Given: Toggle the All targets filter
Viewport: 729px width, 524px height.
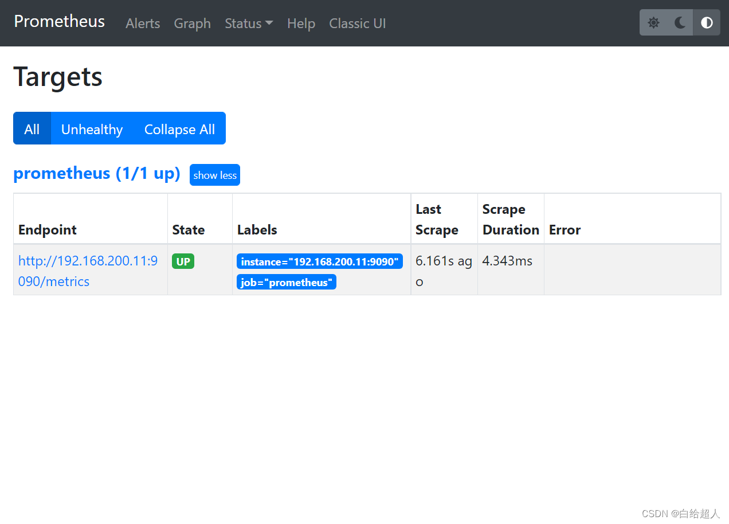Looking at the screenshot, I should coord(32,128).
